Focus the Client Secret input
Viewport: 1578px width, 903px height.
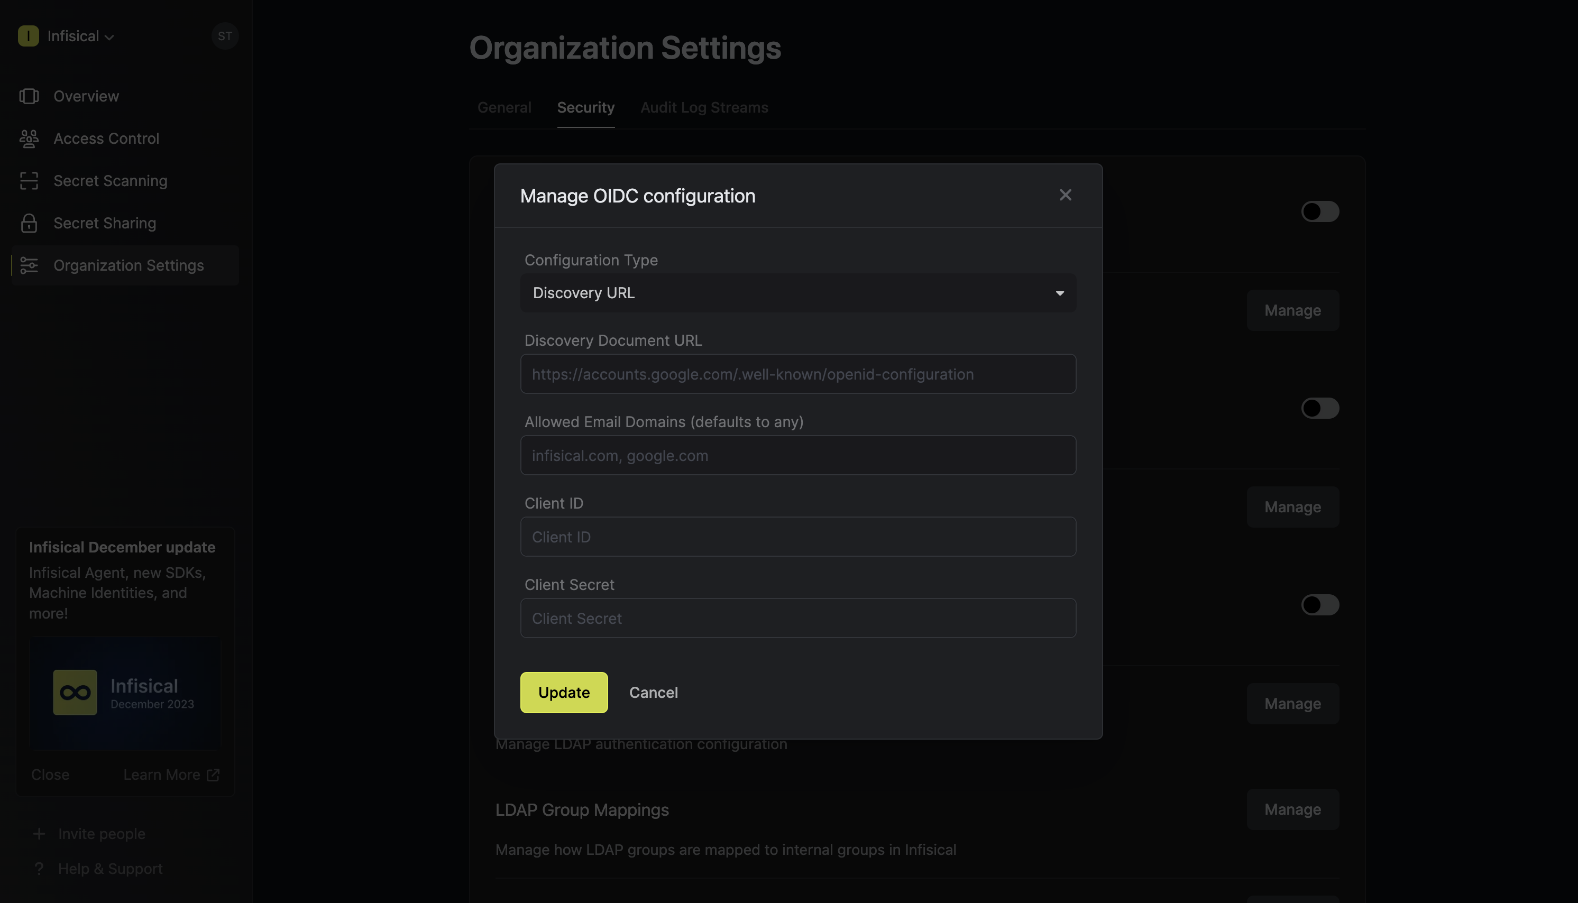click(x=799, y=619)
